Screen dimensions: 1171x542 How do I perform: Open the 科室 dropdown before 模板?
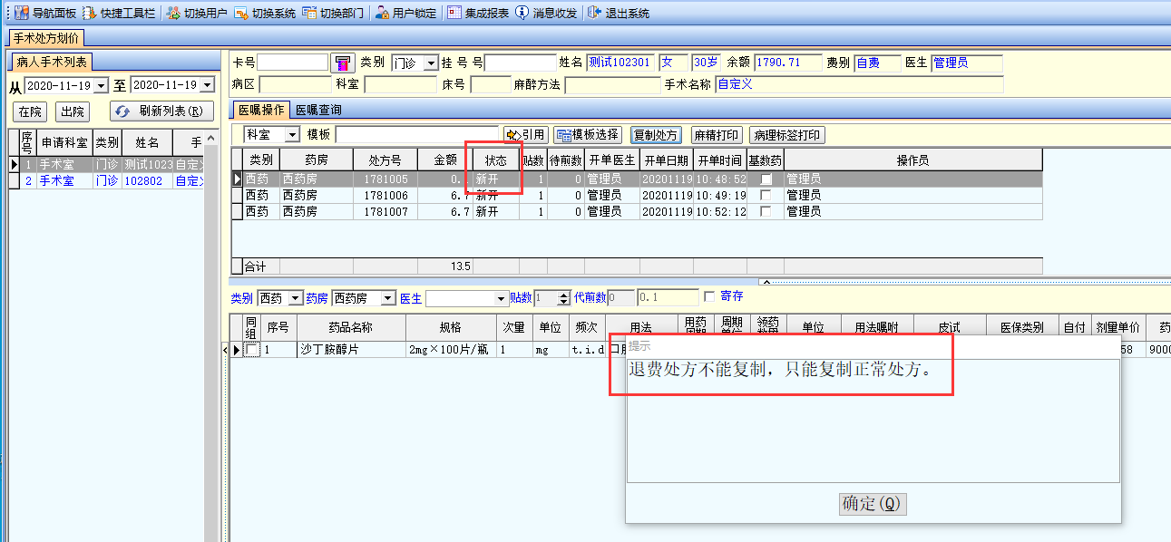(292, 135)
